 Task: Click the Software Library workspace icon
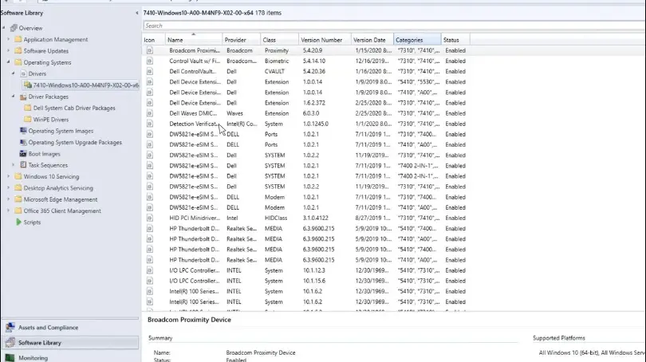(10, 343)
